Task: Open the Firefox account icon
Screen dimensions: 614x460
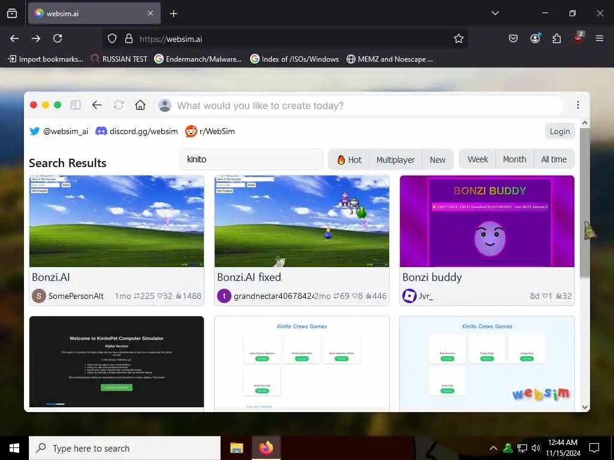Action: click(535, 38)
